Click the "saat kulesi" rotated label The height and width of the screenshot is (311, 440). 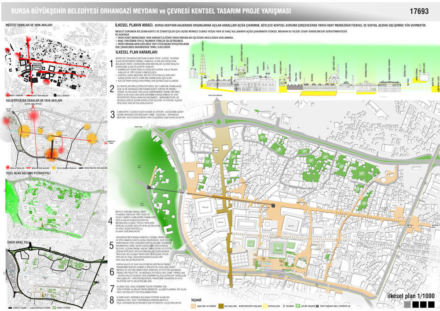coord(202,47)
